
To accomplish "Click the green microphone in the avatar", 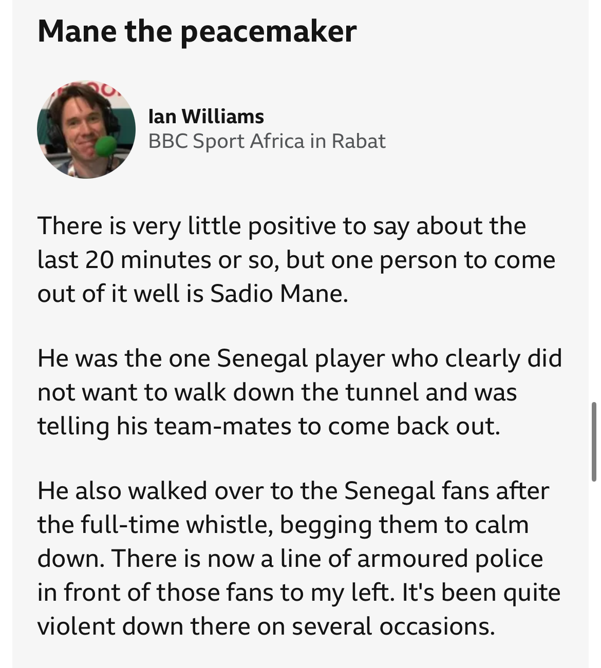I will tap(107, 146).
